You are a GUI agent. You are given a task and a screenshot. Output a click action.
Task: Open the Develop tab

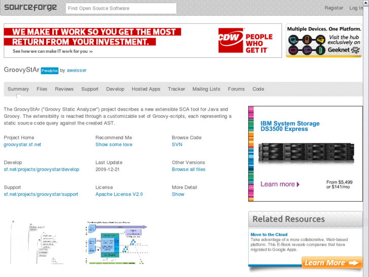tap(115, 89)
